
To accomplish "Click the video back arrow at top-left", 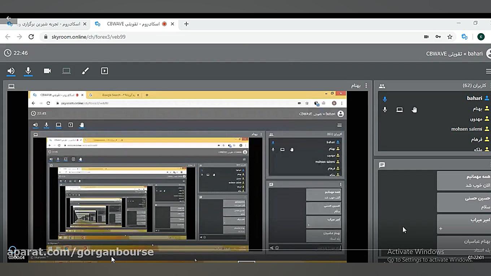I will 9,18.
